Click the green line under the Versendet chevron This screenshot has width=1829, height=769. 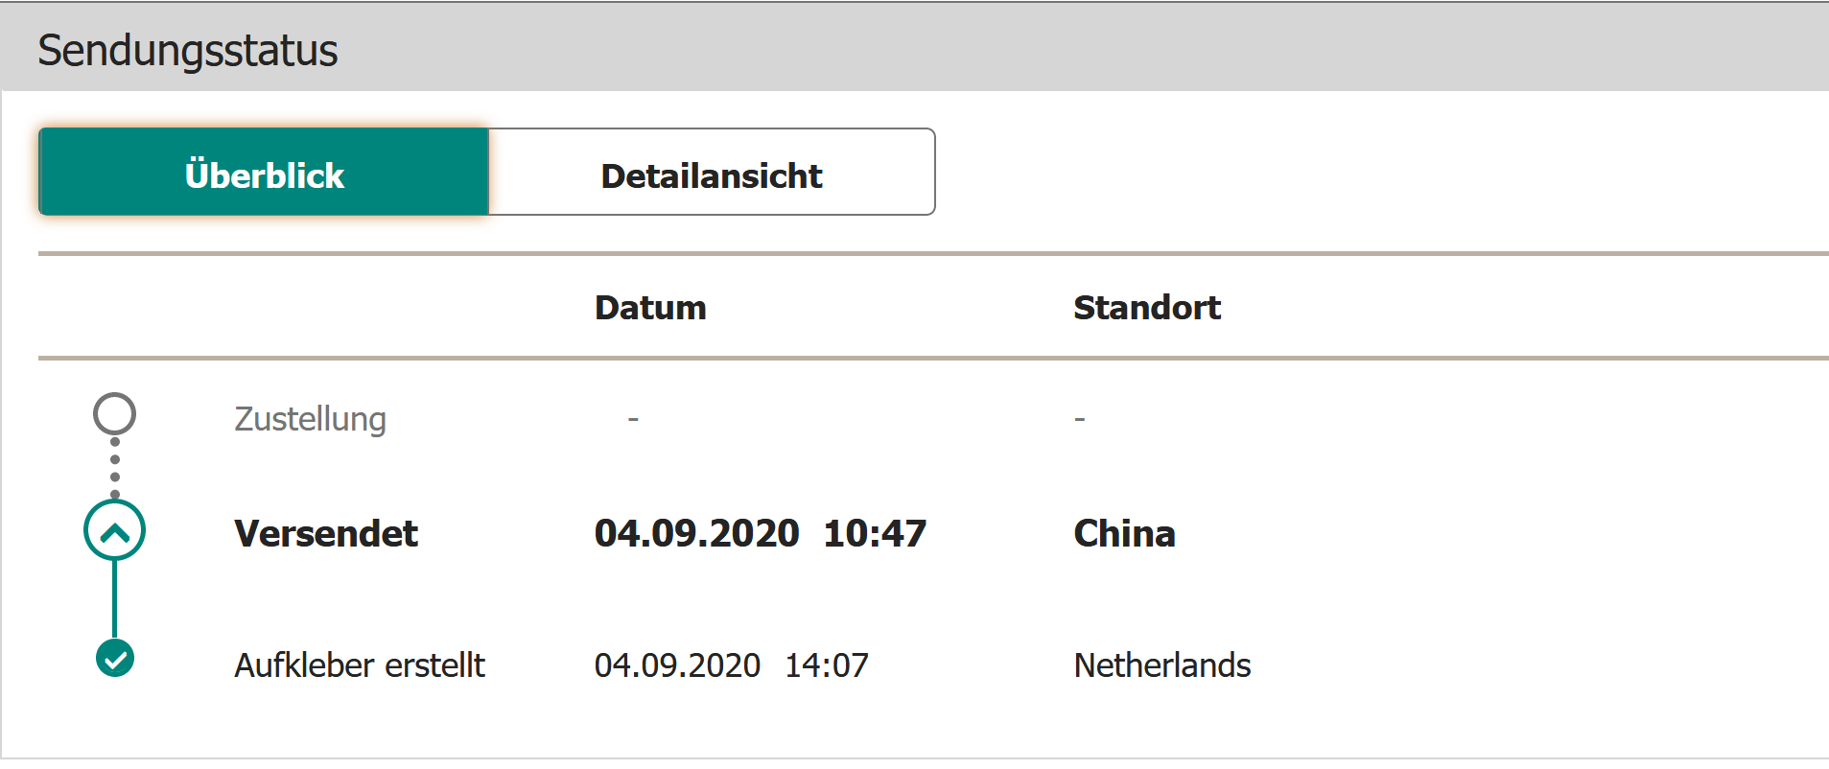tap(115, 599)
